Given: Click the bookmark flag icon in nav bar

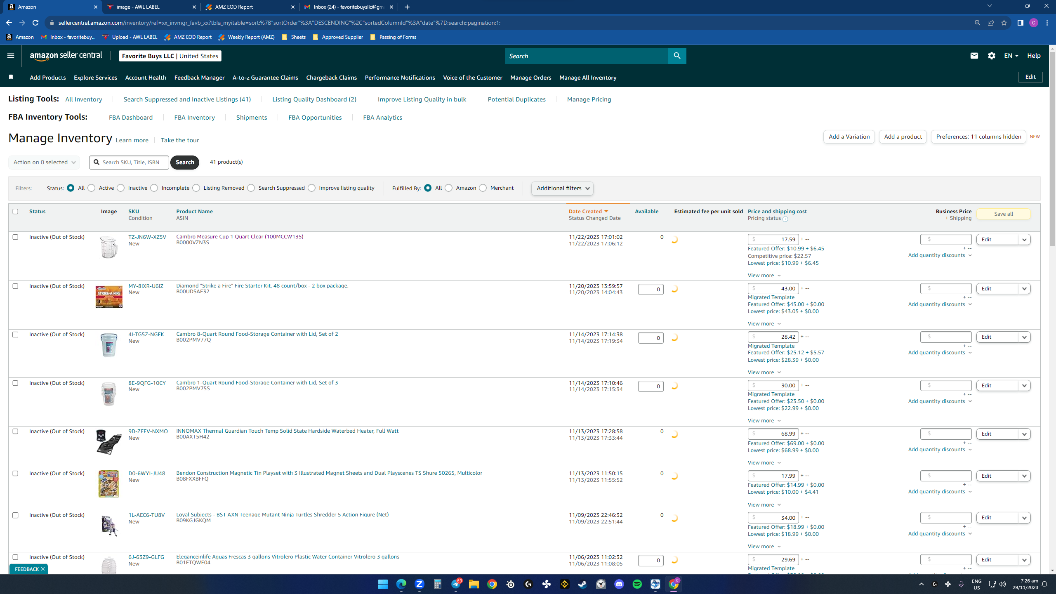Looking at the screenshot, I should click(x=11, y=77).
